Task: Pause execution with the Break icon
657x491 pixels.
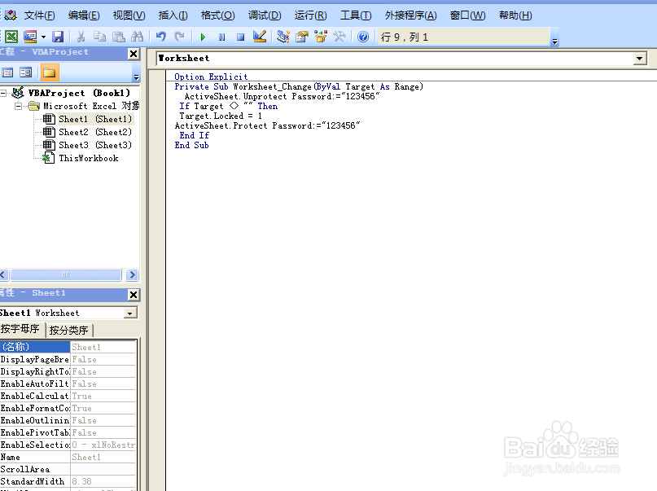Action: 222,37
